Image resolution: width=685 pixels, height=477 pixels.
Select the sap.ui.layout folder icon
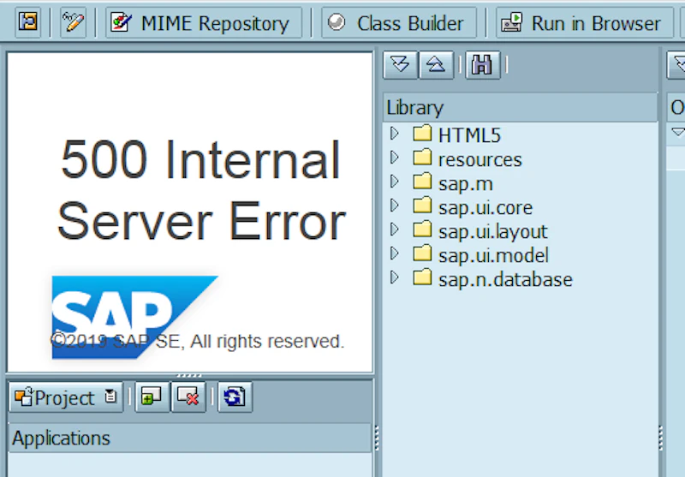pos(422,230)
